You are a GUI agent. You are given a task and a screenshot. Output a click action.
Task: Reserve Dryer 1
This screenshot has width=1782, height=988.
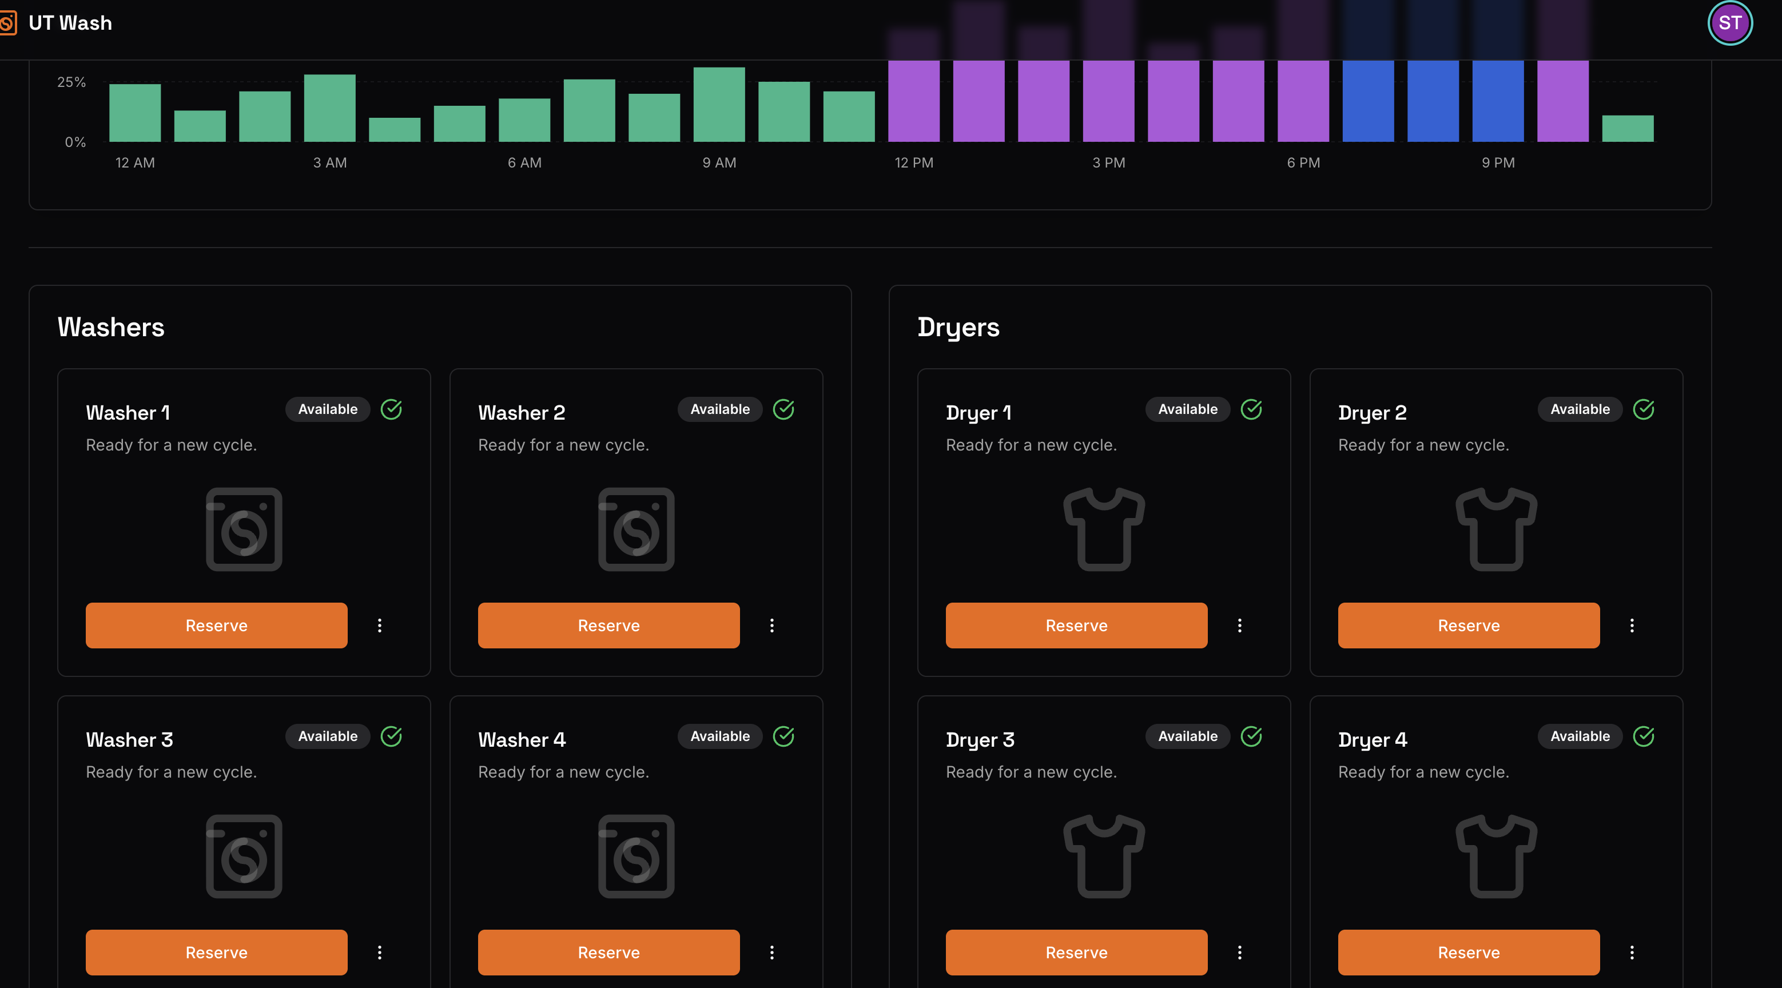tap(1076, 626)
